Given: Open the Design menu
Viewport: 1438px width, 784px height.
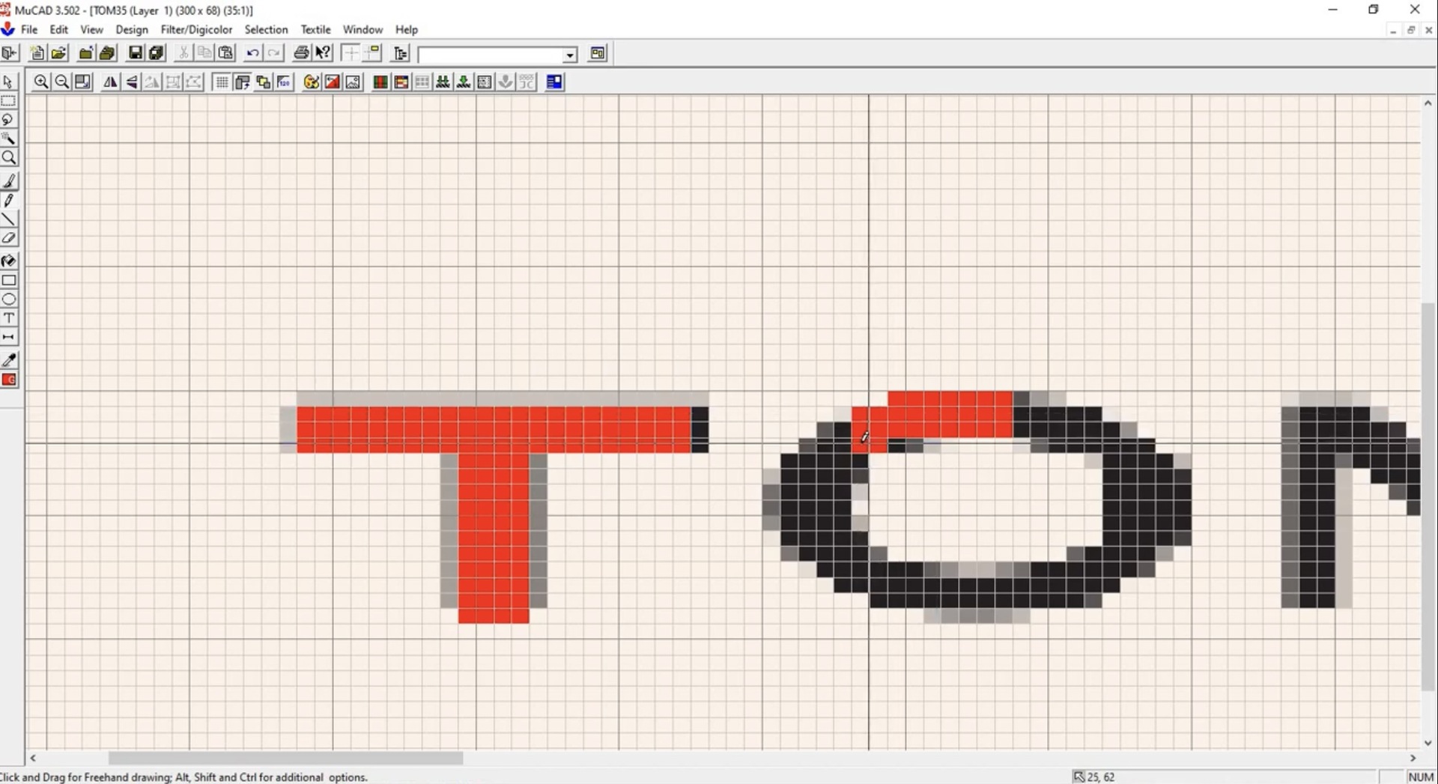Looking at the screenshot, I should click(132, 30).
